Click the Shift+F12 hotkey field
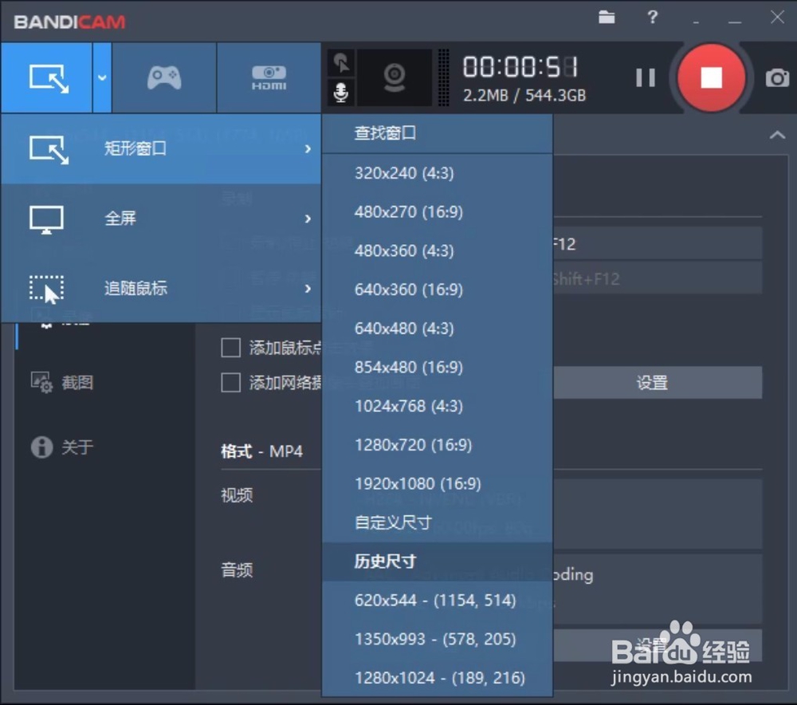797x705 pixels. (658, 278)
